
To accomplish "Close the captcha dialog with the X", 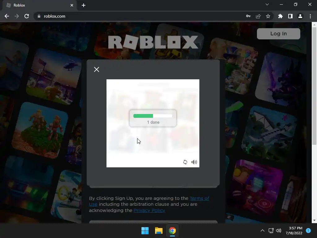I will pyautogui.click(x=97, y=69).
